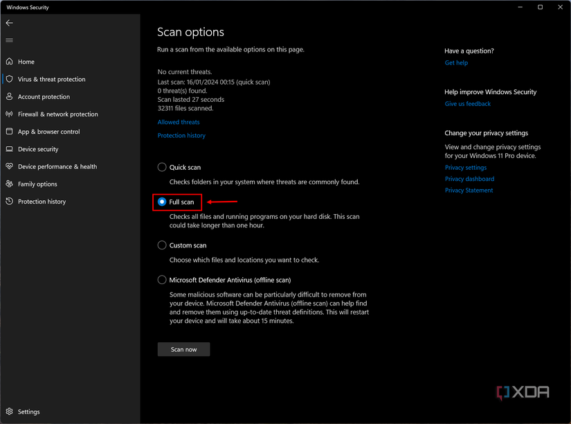This screenshot has width=571, height=424.
Task: Click the Family options people icon
Action: (x=10, y=184)
